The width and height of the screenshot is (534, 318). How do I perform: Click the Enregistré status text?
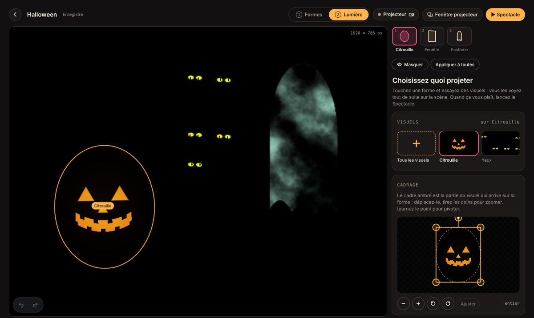pyautogui.click(x=73, y=15)
